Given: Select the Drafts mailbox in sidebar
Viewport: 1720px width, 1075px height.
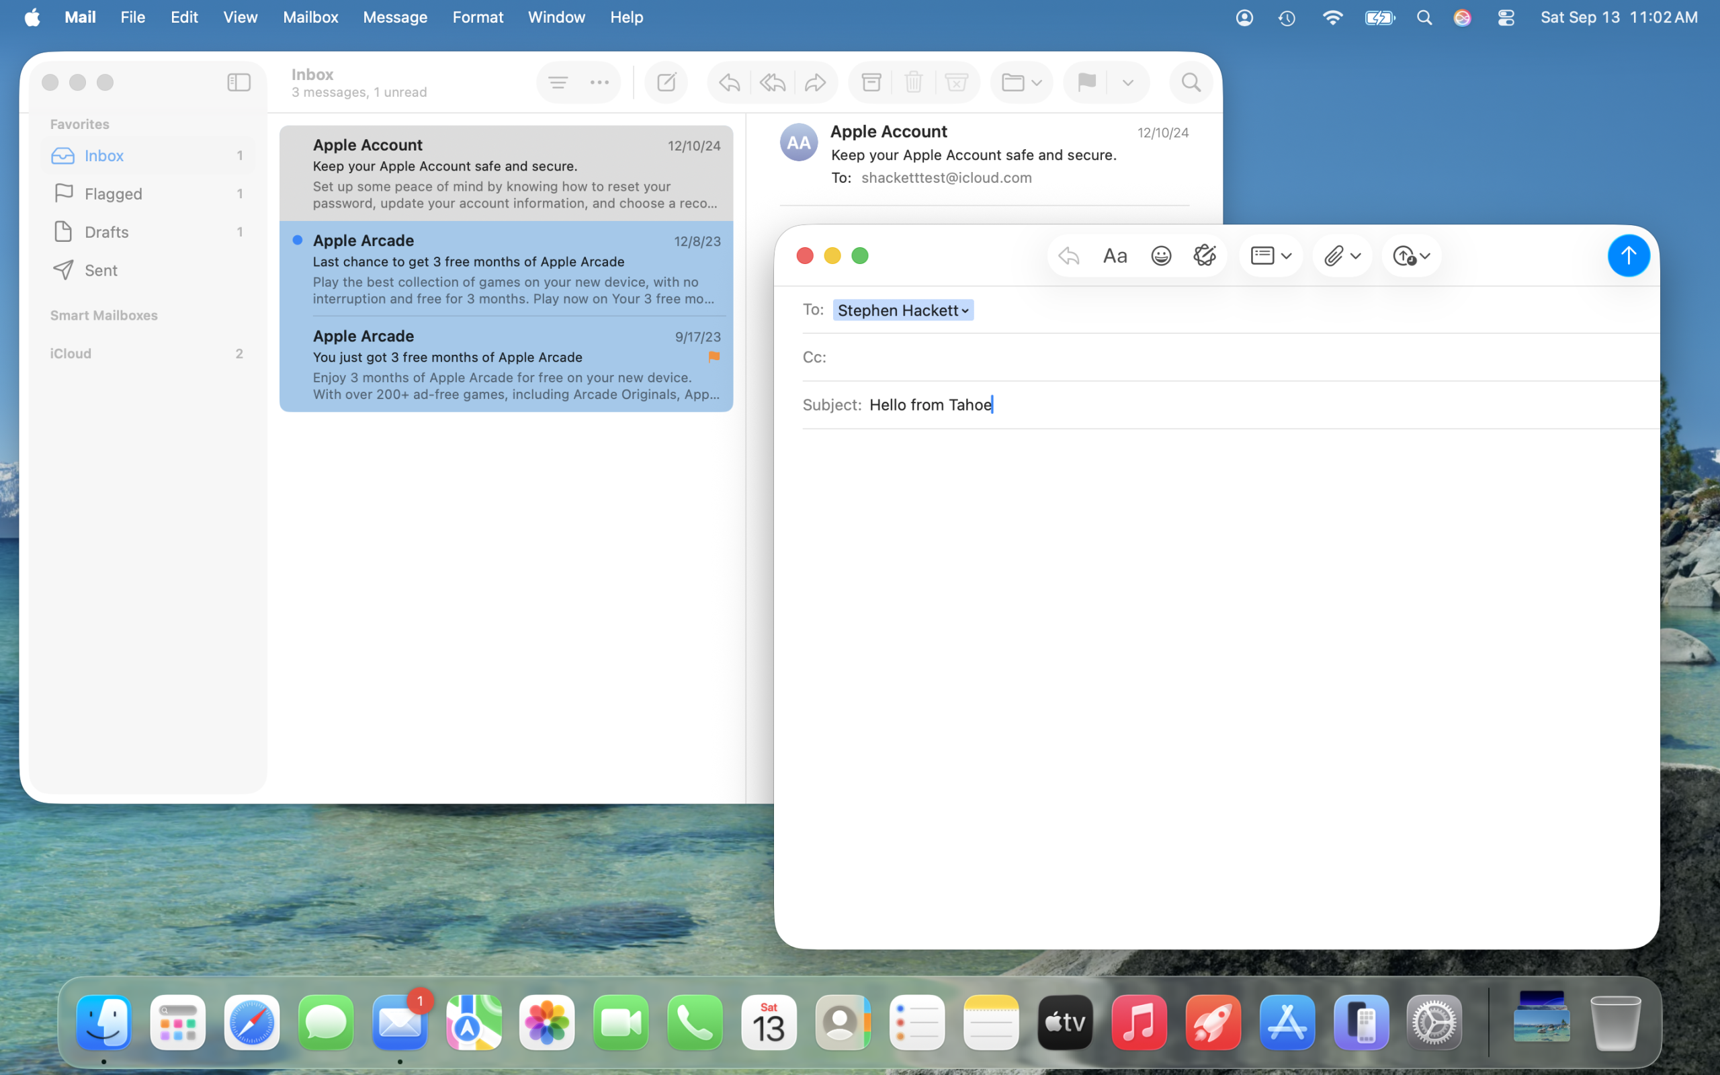Looking at the screenshot, I should [107, 232].
